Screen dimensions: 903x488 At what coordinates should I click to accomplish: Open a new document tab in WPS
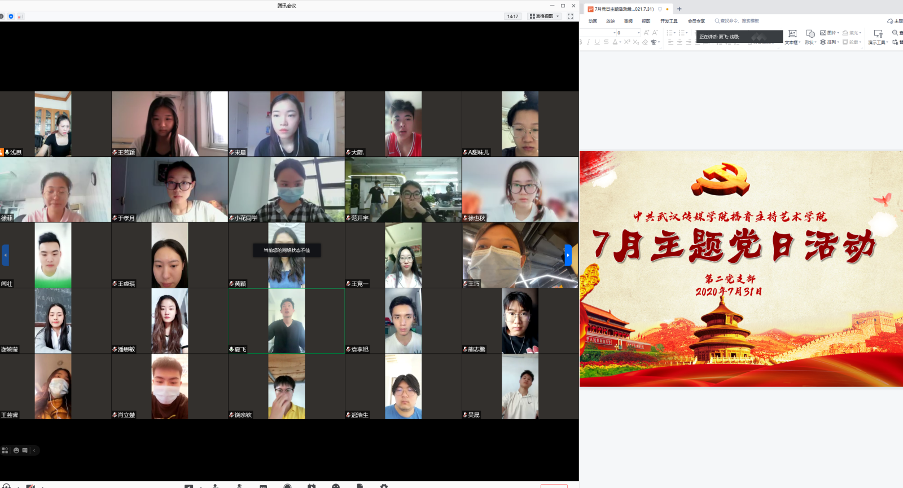coord(680,9)
